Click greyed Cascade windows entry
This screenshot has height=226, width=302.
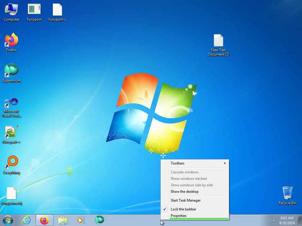(195, 172)
